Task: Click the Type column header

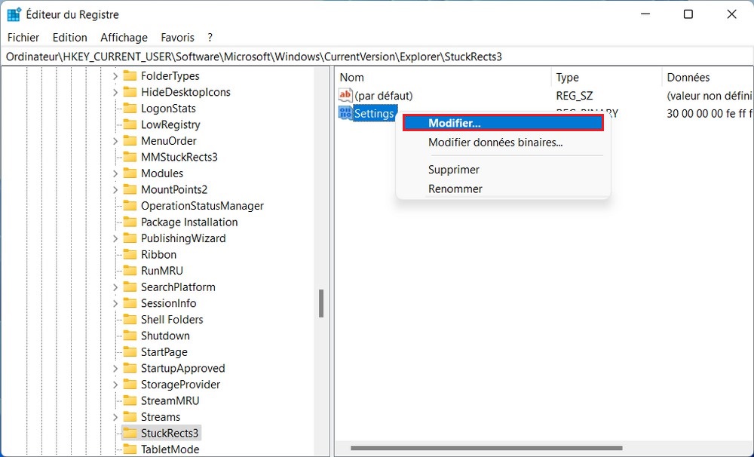Action: click(x=606, y=77)
